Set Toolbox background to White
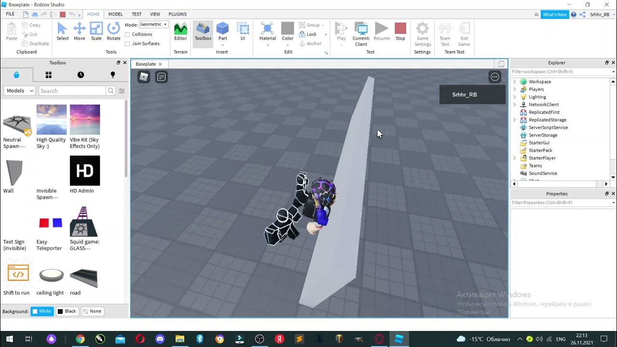The height and width of the screenshot is (347, 617). pyautogui.click(x=42, y=311)
